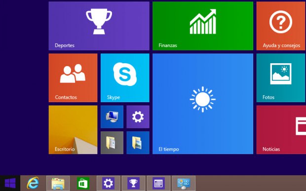Open File Explorer from the taskbar
Image resolution: width=306 pixels, height=191 pixels.
(x=58, y=183)
